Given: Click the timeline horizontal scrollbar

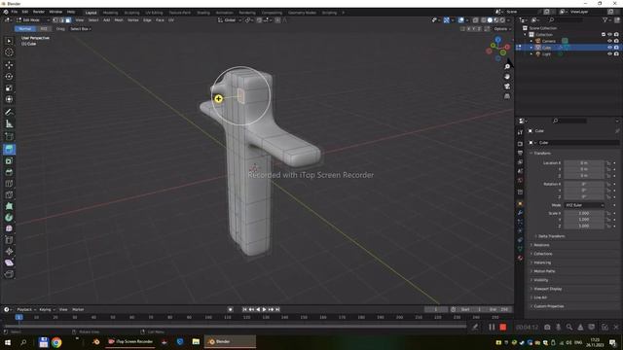Looking at the screenshot, I should click(x=235, y=327).
